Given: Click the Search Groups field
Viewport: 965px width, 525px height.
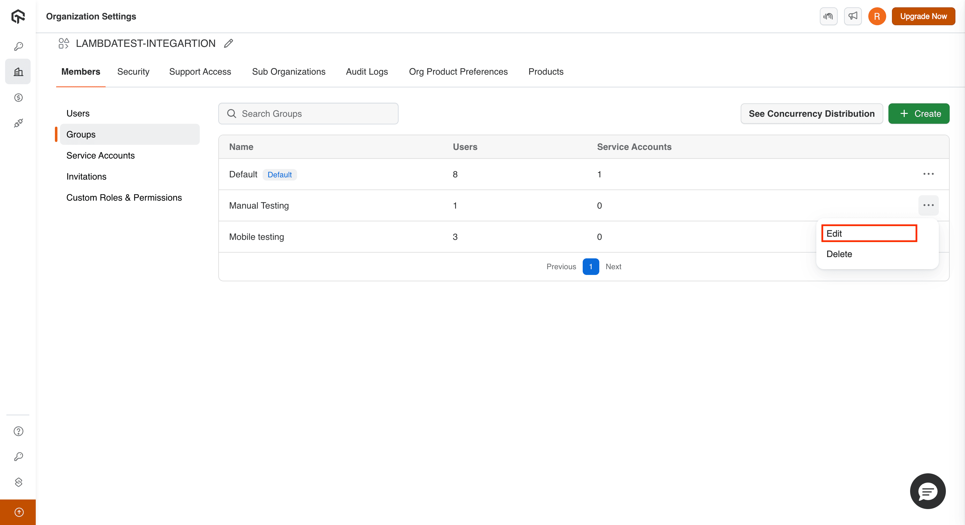Looking at the screenshot, I should click(308, 114).
